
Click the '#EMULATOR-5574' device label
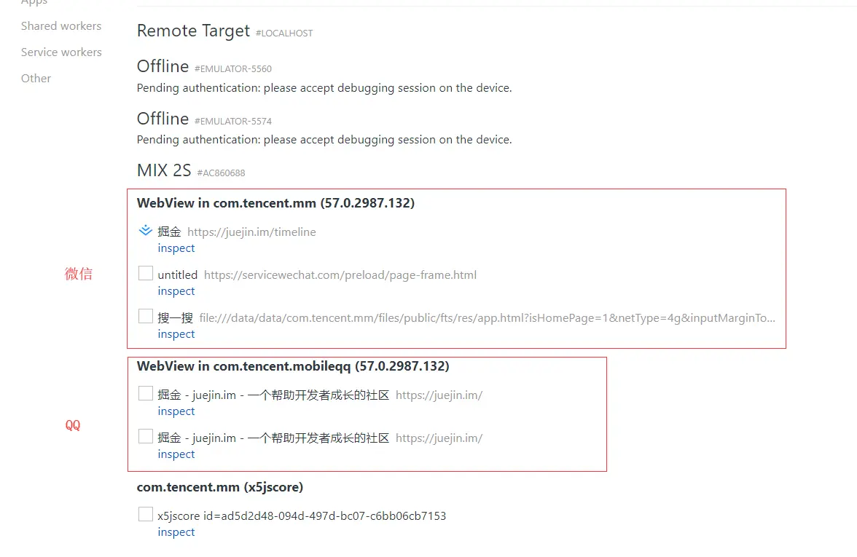233,121
